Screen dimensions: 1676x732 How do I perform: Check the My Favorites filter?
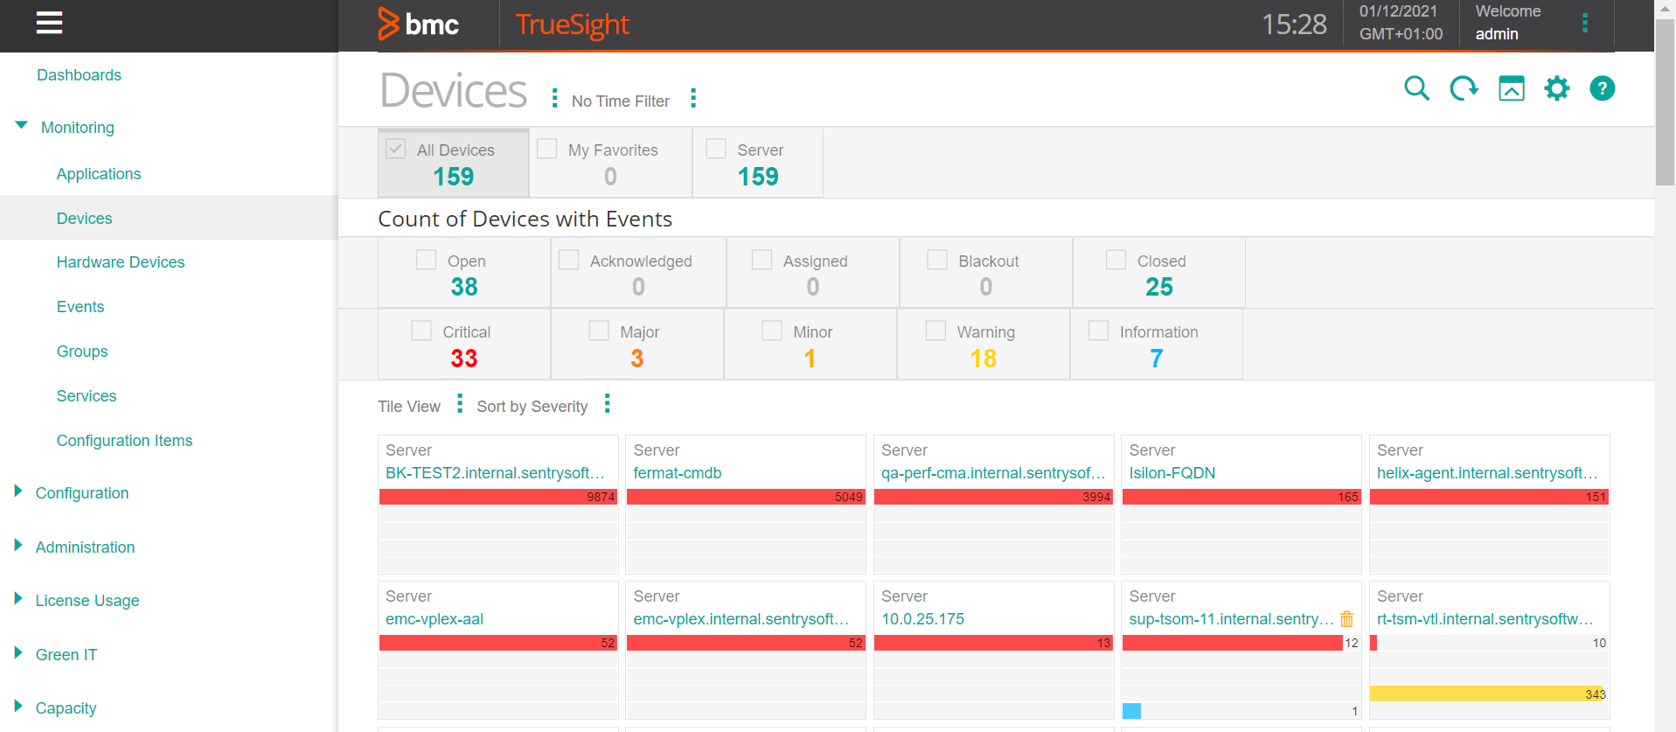point(547,149)
